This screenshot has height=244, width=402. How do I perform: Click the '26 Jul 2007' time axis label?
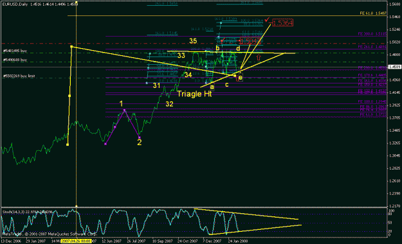coord(136,241)
